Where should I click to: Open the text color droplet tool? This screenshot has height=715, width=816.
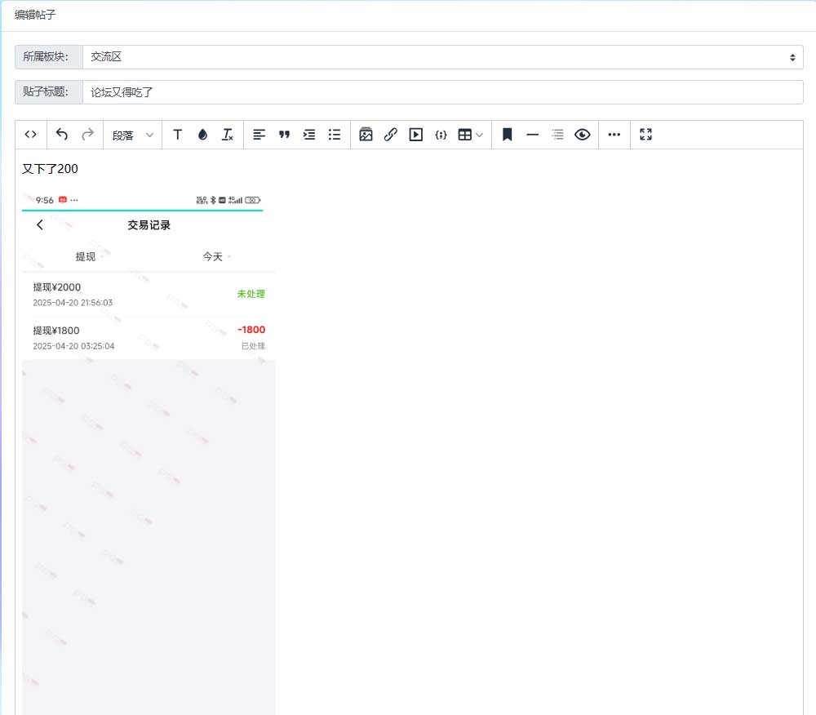pyautogui.click(x=202, y=135)
